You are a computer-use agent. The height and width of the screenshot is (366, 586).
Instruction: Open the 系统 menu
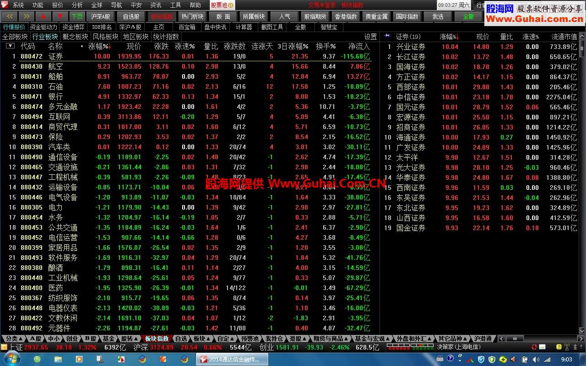click(x=18, y=5)
